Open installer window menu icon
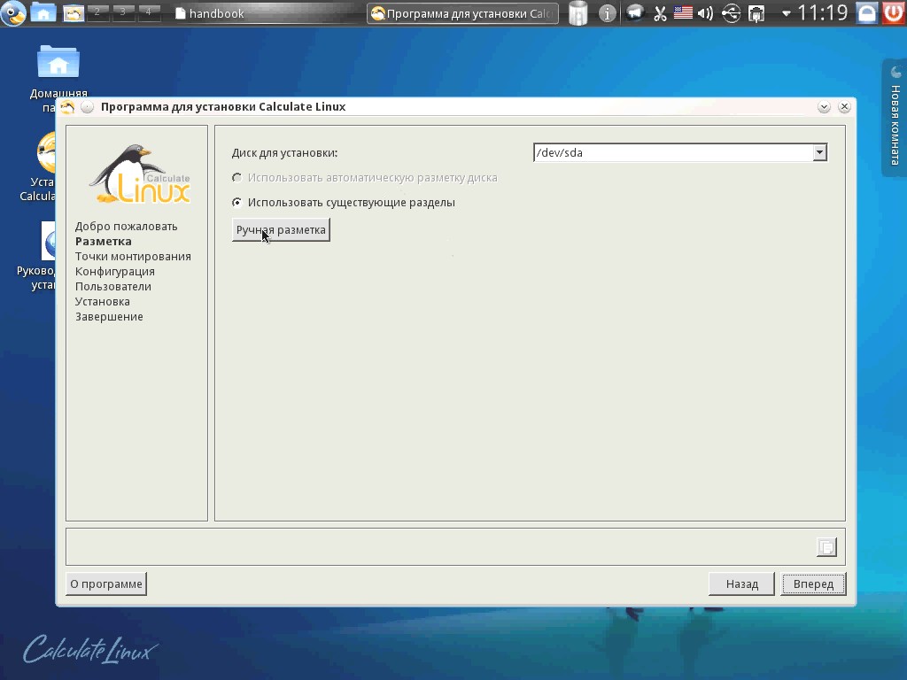 tap(67, 107)
